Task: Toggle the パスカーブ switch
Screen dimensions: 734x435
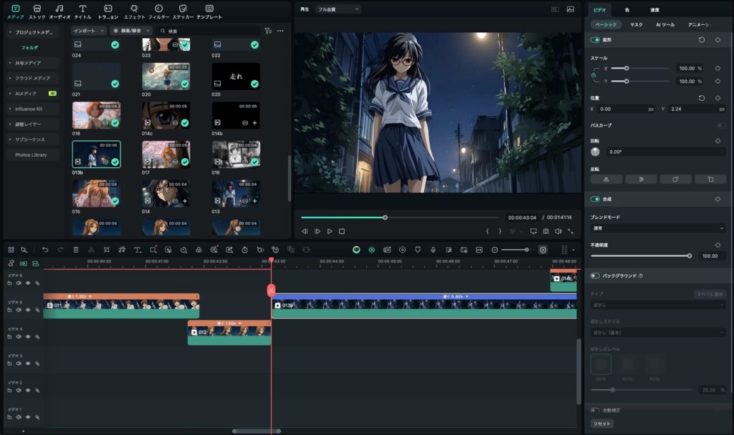Action: 721,126
